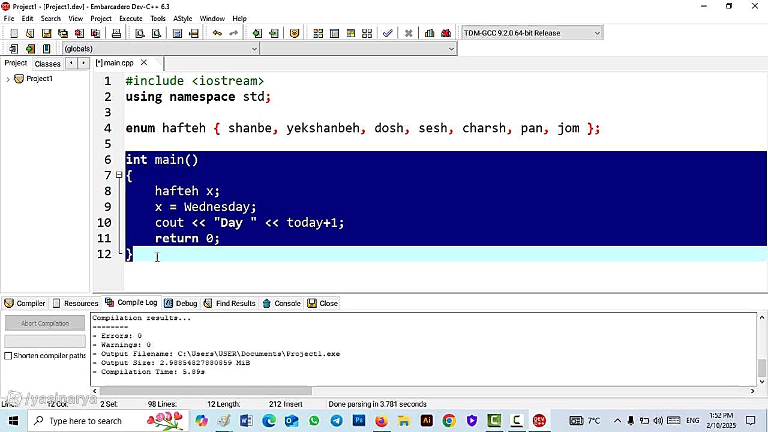Image resolution: width=768 pixels, height=432 pixels.
Task: Click the Close All files toolbar icon
Action: pos(95,33)
